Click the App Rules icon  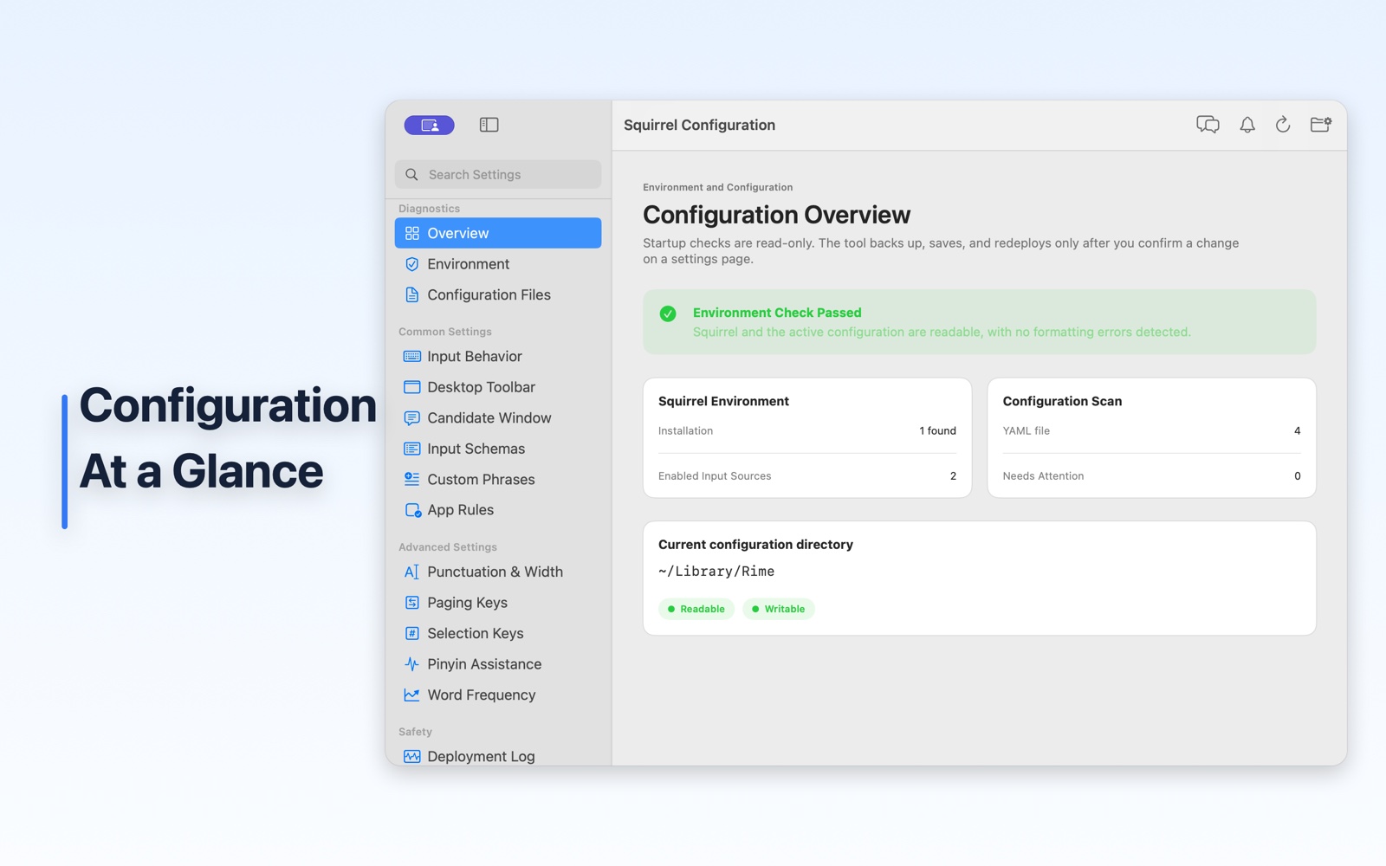click(413, 510)
